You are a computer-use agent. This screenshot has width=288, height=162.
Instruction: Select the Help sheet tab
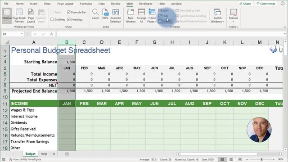(44, 154)
